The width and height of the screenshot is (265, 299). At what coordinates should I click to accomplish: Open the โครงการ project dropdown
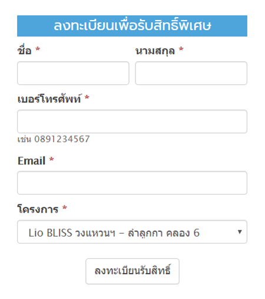click(x=132, y=232)
